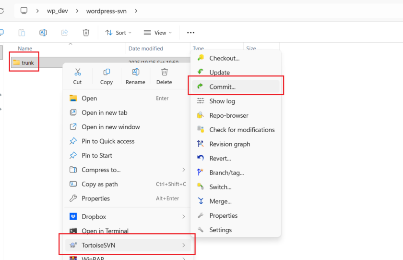
Task: Click the toolbar Share icon
Action: click(64, 33)
